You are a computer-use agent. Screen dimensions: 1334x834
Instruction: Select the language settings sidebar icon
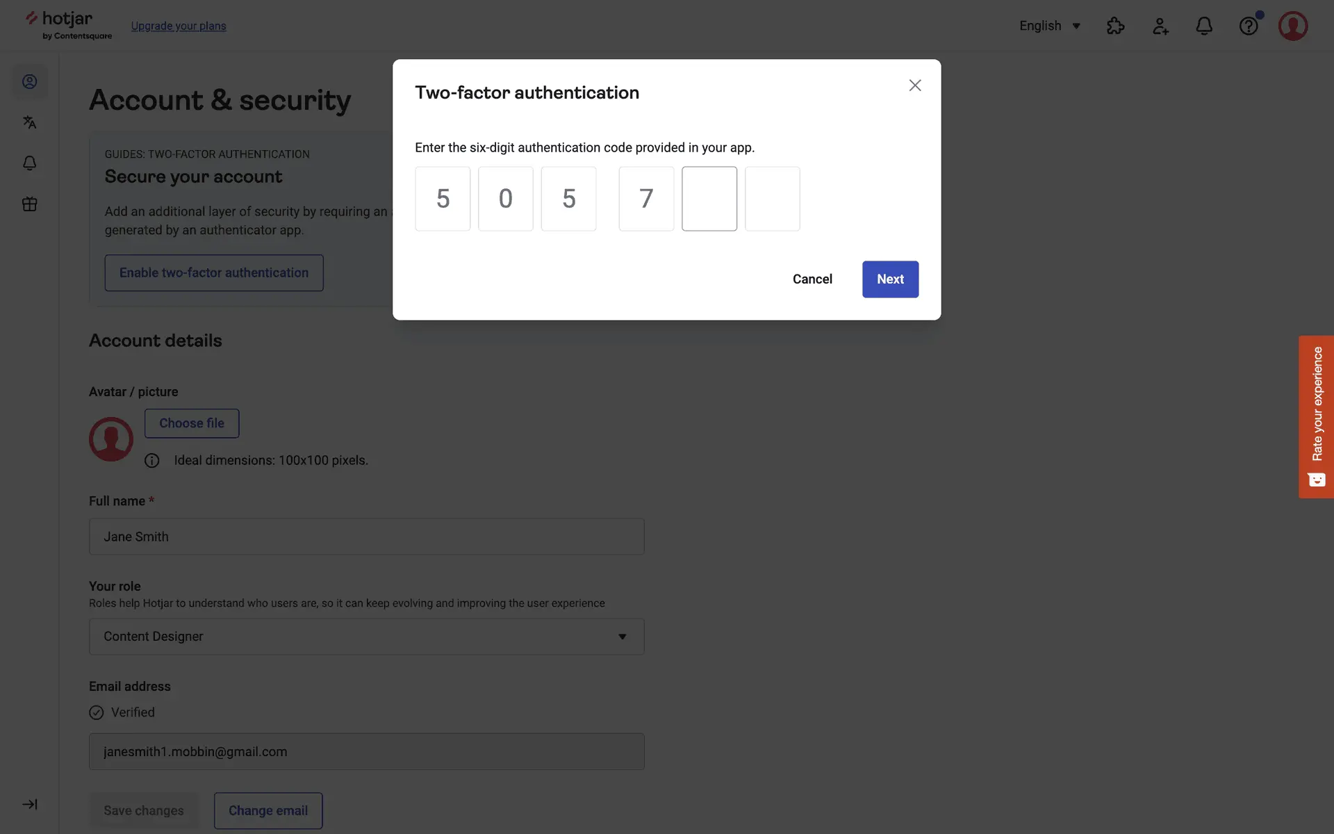pyautogui.click(x=29, y=122)
